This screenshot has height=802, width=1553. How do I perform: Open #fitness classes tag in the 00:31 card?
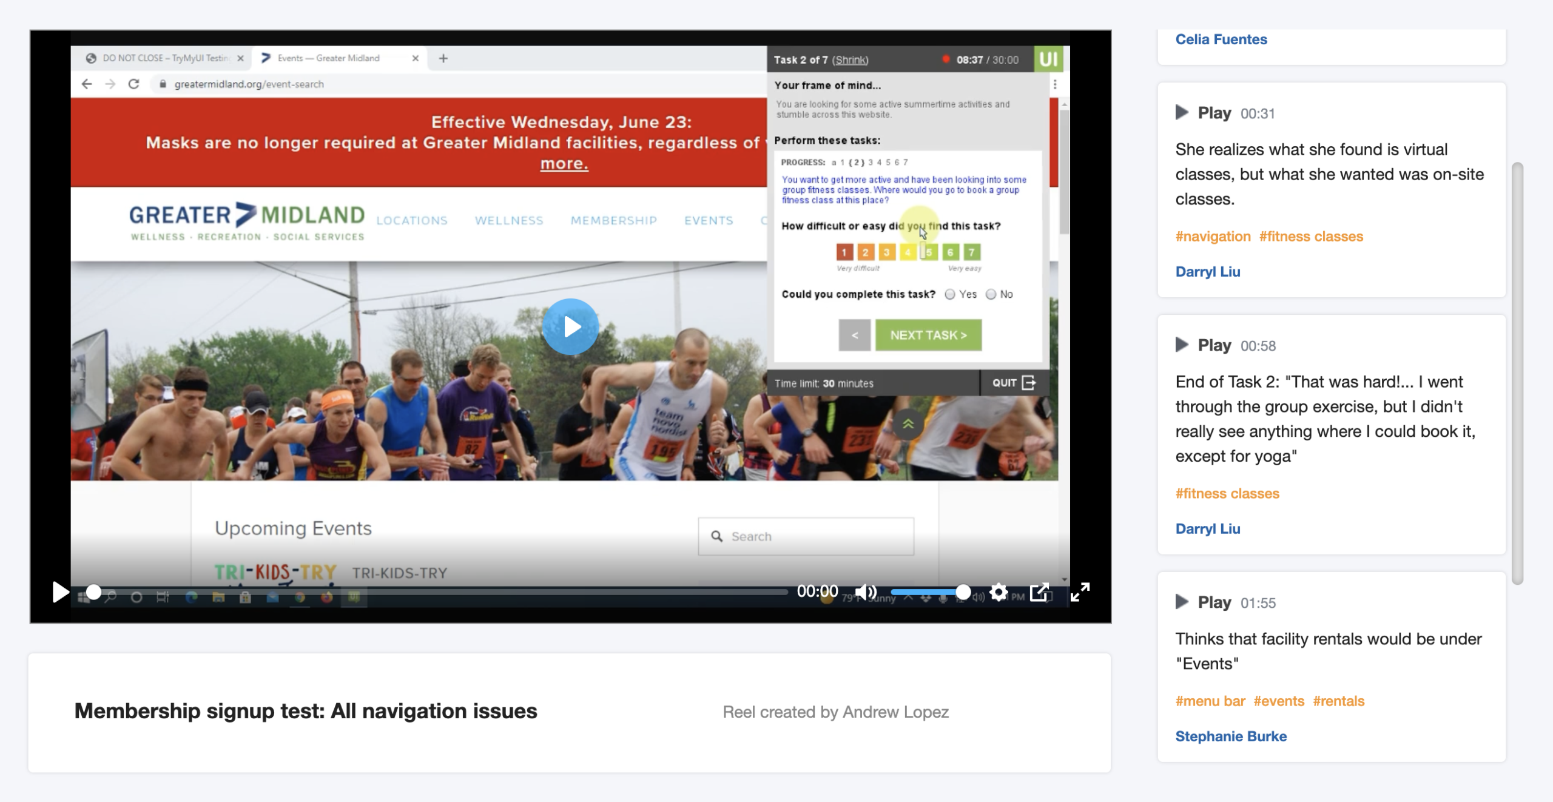tap(1311, 237)
